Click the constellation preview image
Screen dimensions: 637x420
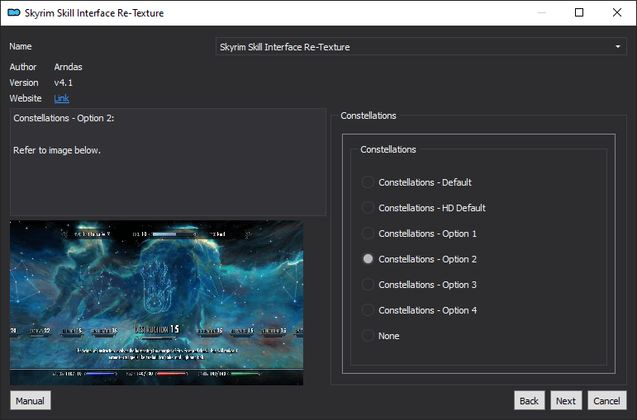pyautogui.click(x=156, y=303)
